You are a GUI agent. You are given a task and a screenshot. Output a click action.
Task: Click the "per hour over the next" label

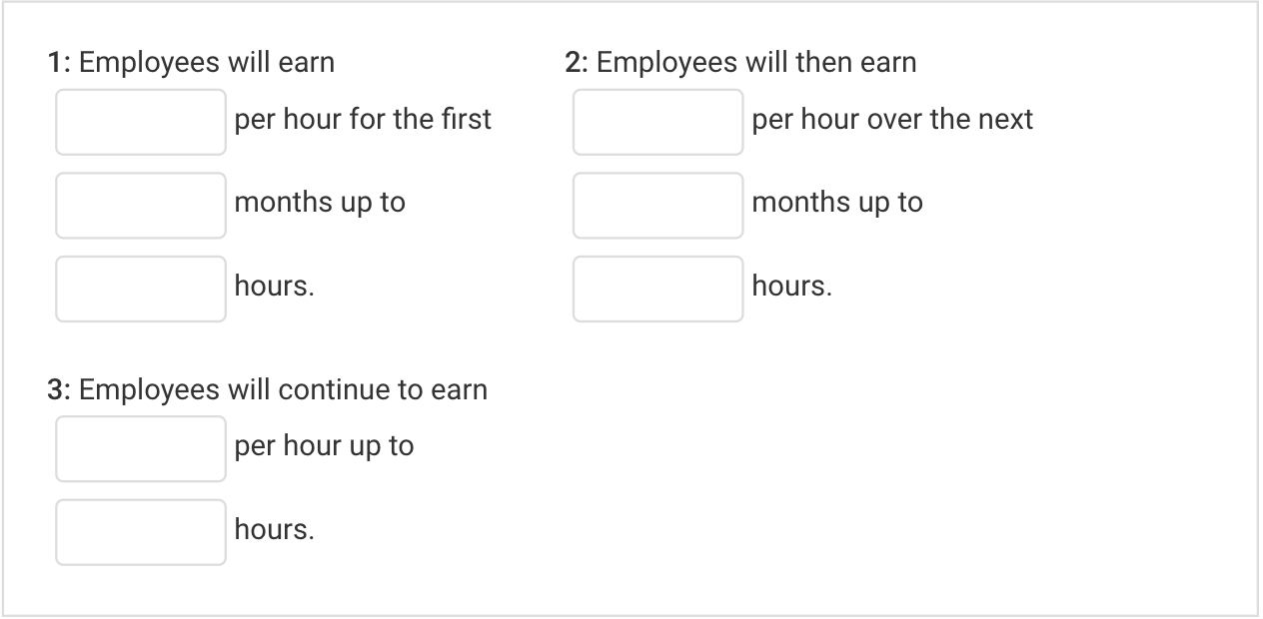[892, 120]
